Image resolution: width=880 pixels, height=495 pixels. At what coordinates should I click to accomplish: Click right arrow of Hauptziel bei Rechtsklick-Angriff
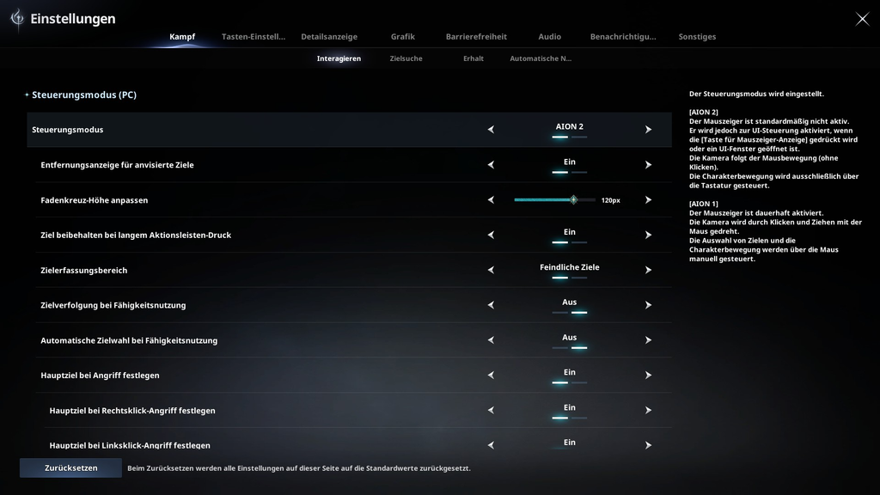click(x=648, y=410)
